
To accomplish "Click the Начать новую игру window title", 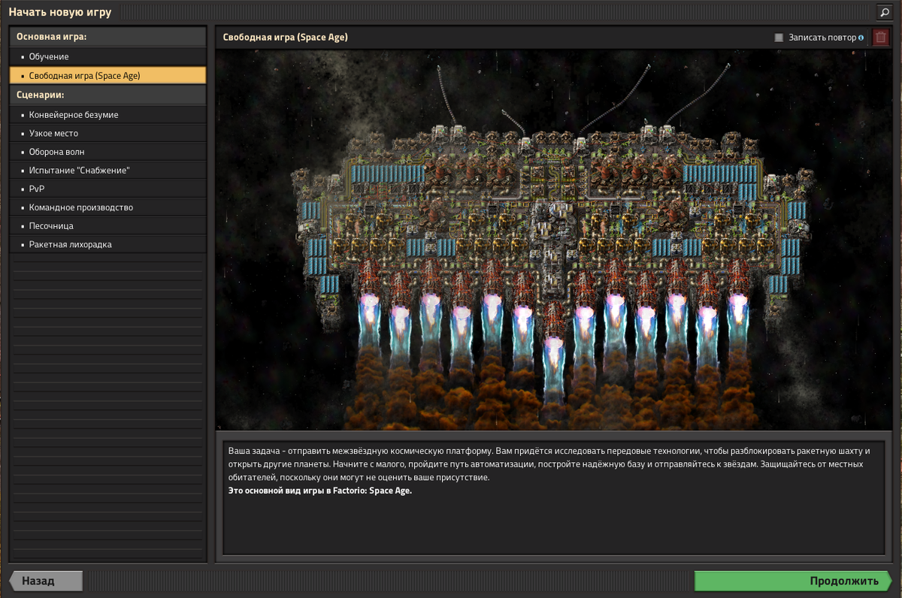I will pos(60,12).
